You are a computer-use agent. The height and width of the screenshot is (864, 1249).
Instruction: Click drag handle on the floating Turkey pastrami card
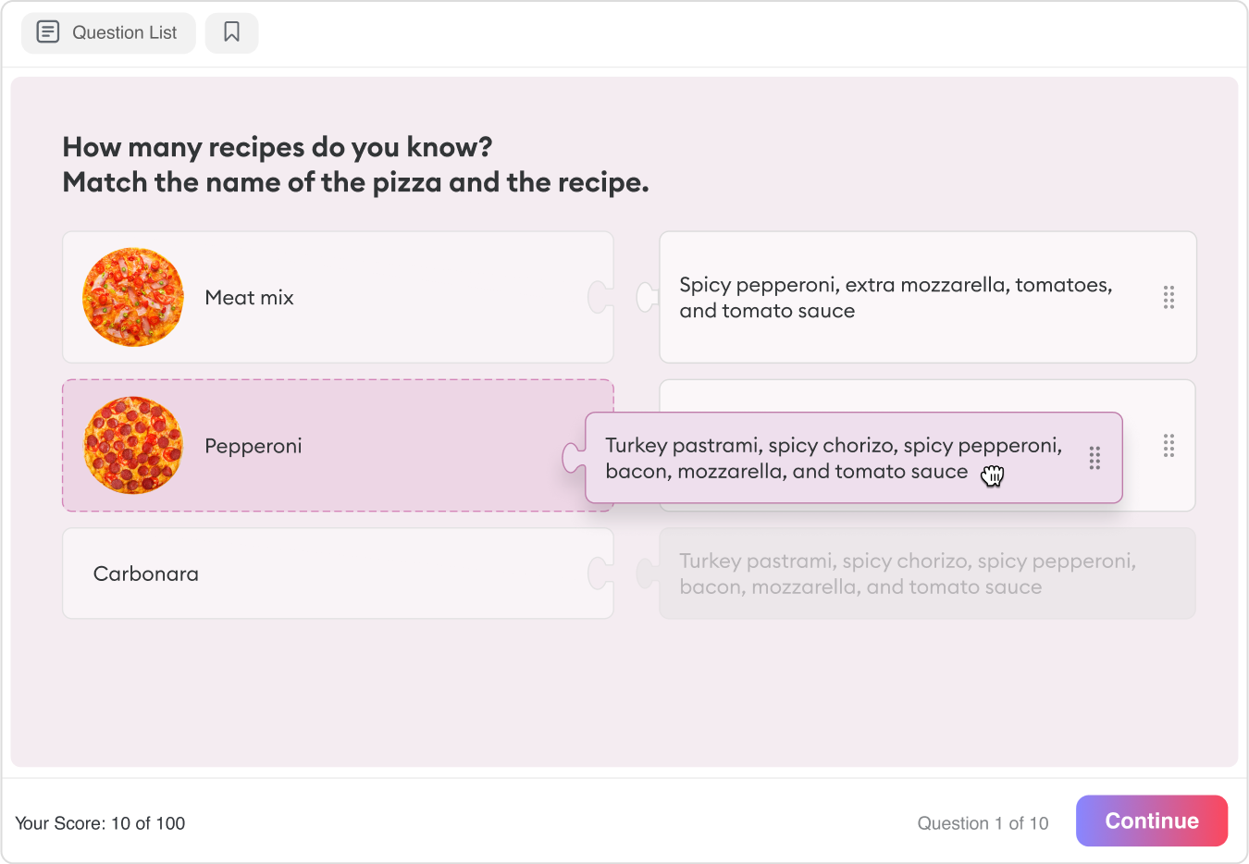[1094, 458]
